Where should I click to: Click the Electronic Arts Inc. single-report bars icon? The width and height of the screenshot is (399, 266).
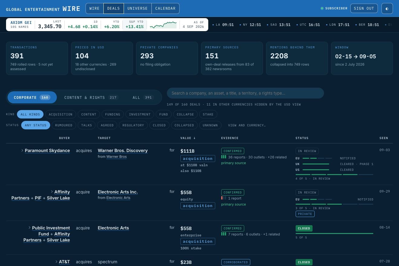click(x=224, y=198)
